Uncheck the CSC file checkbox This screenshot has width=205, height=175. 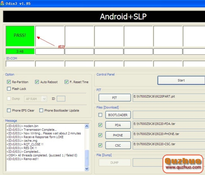100,145
